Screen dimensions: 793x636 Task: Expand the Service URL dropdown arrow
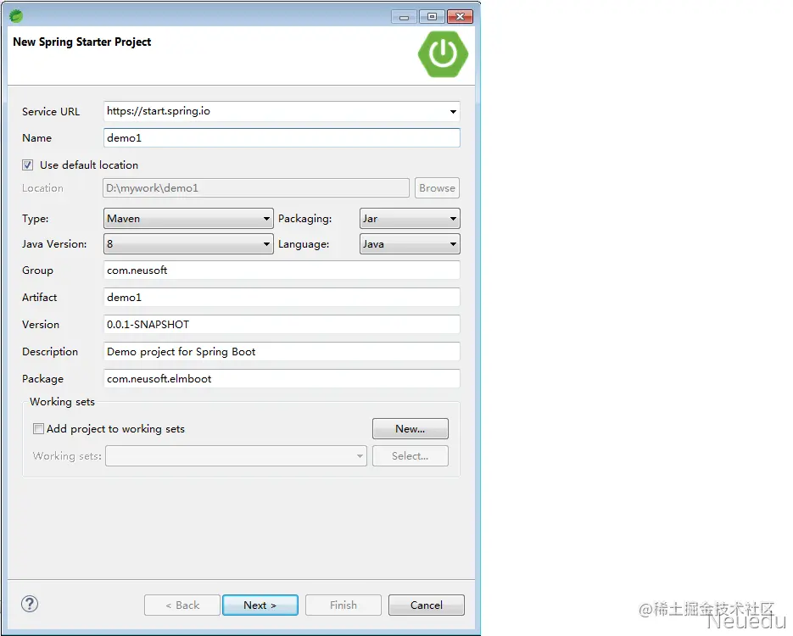pos(453,111)
